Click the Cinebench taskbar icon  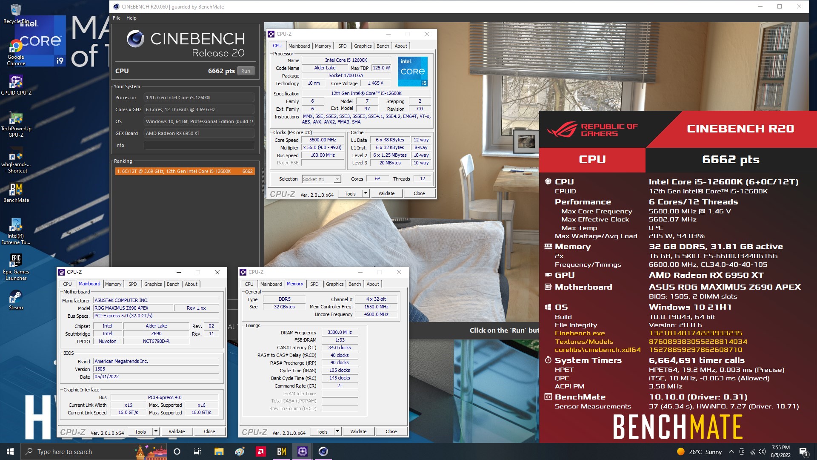(323, 451)
